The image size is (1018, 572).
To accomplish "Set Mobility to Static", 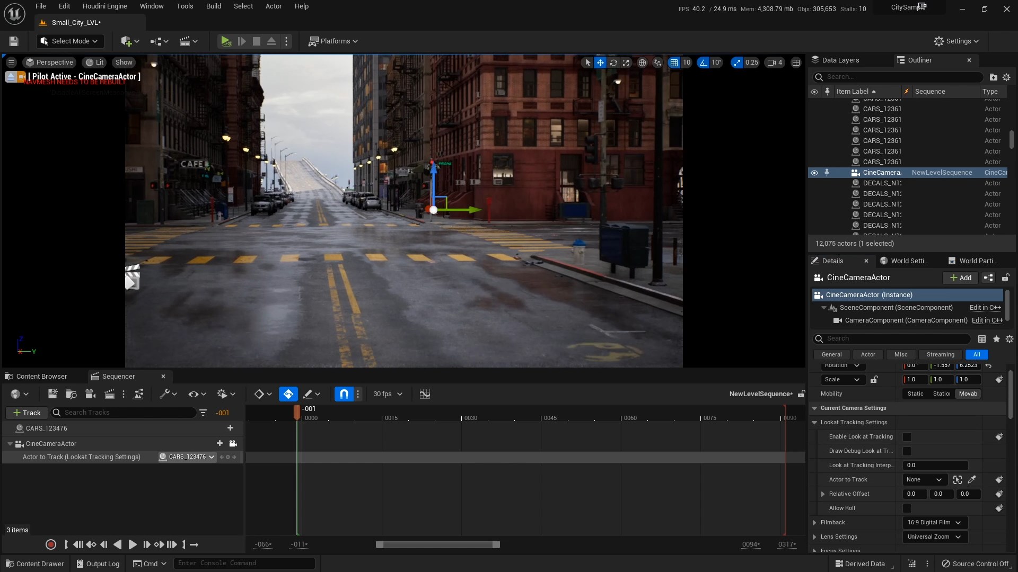I will tap(915, 394).
